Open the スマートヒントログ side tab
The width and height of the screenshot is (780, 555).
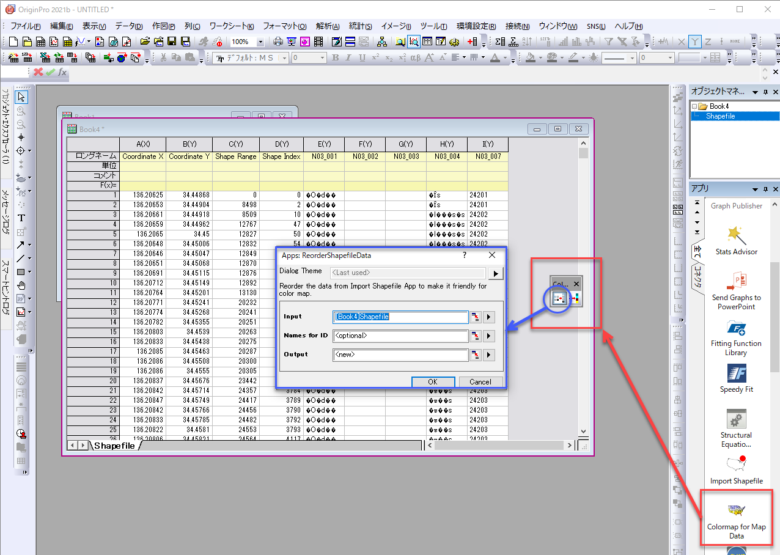6,288
